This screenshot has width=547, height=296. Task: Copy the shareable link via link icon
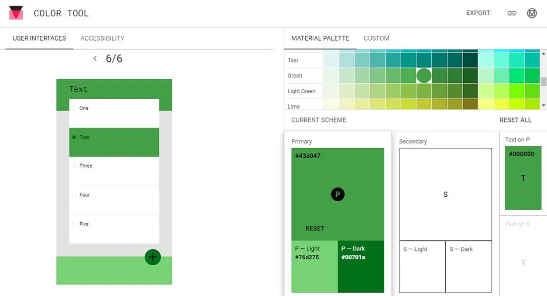(x=512, y=13)
